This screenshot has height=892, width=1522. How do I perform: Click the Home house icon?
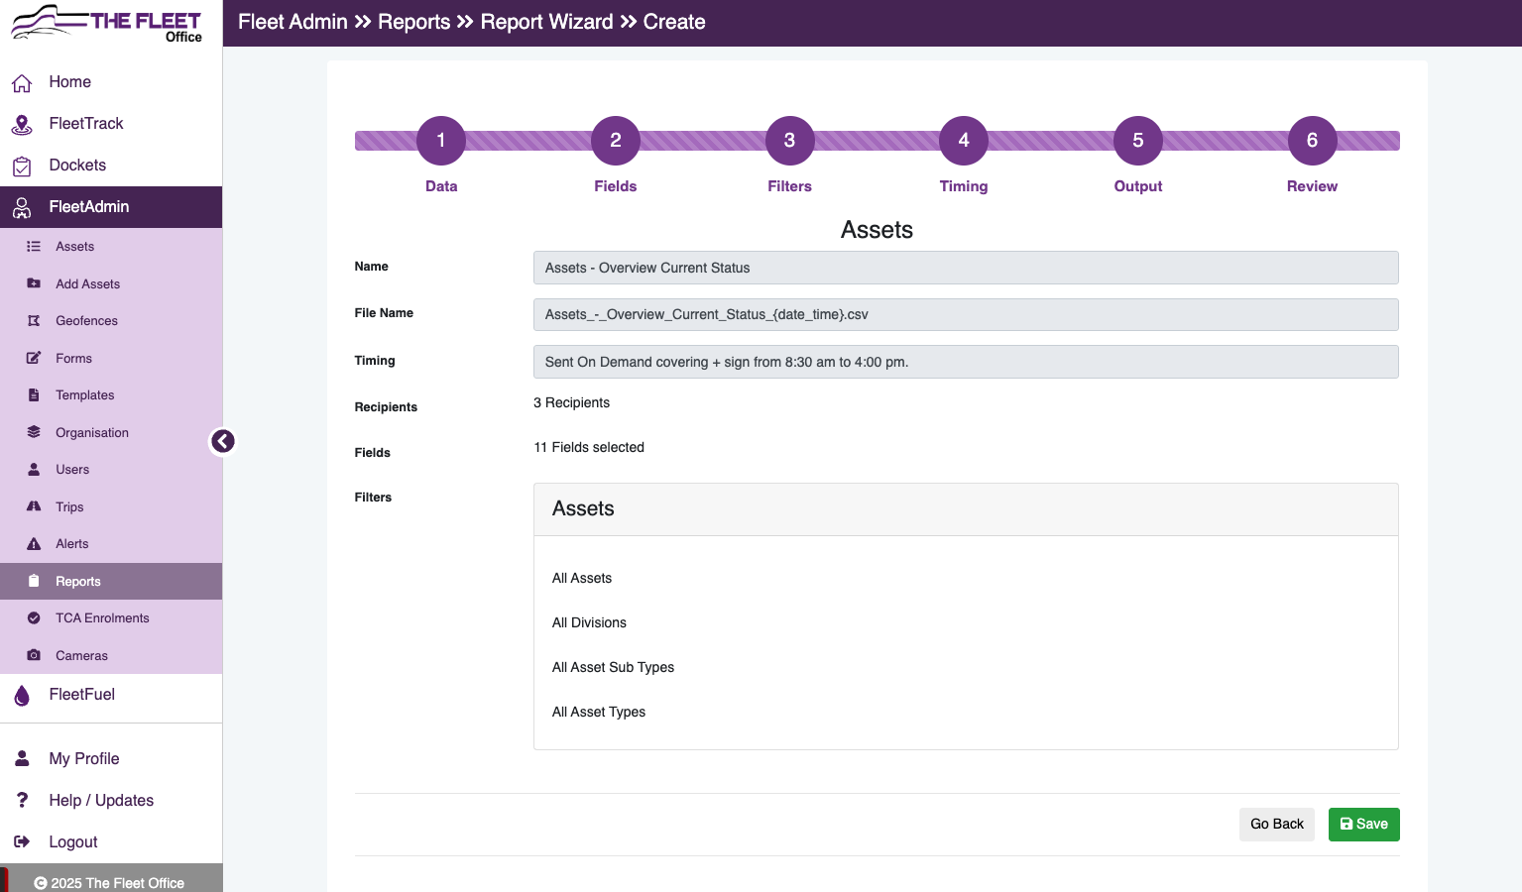(22, 82)
